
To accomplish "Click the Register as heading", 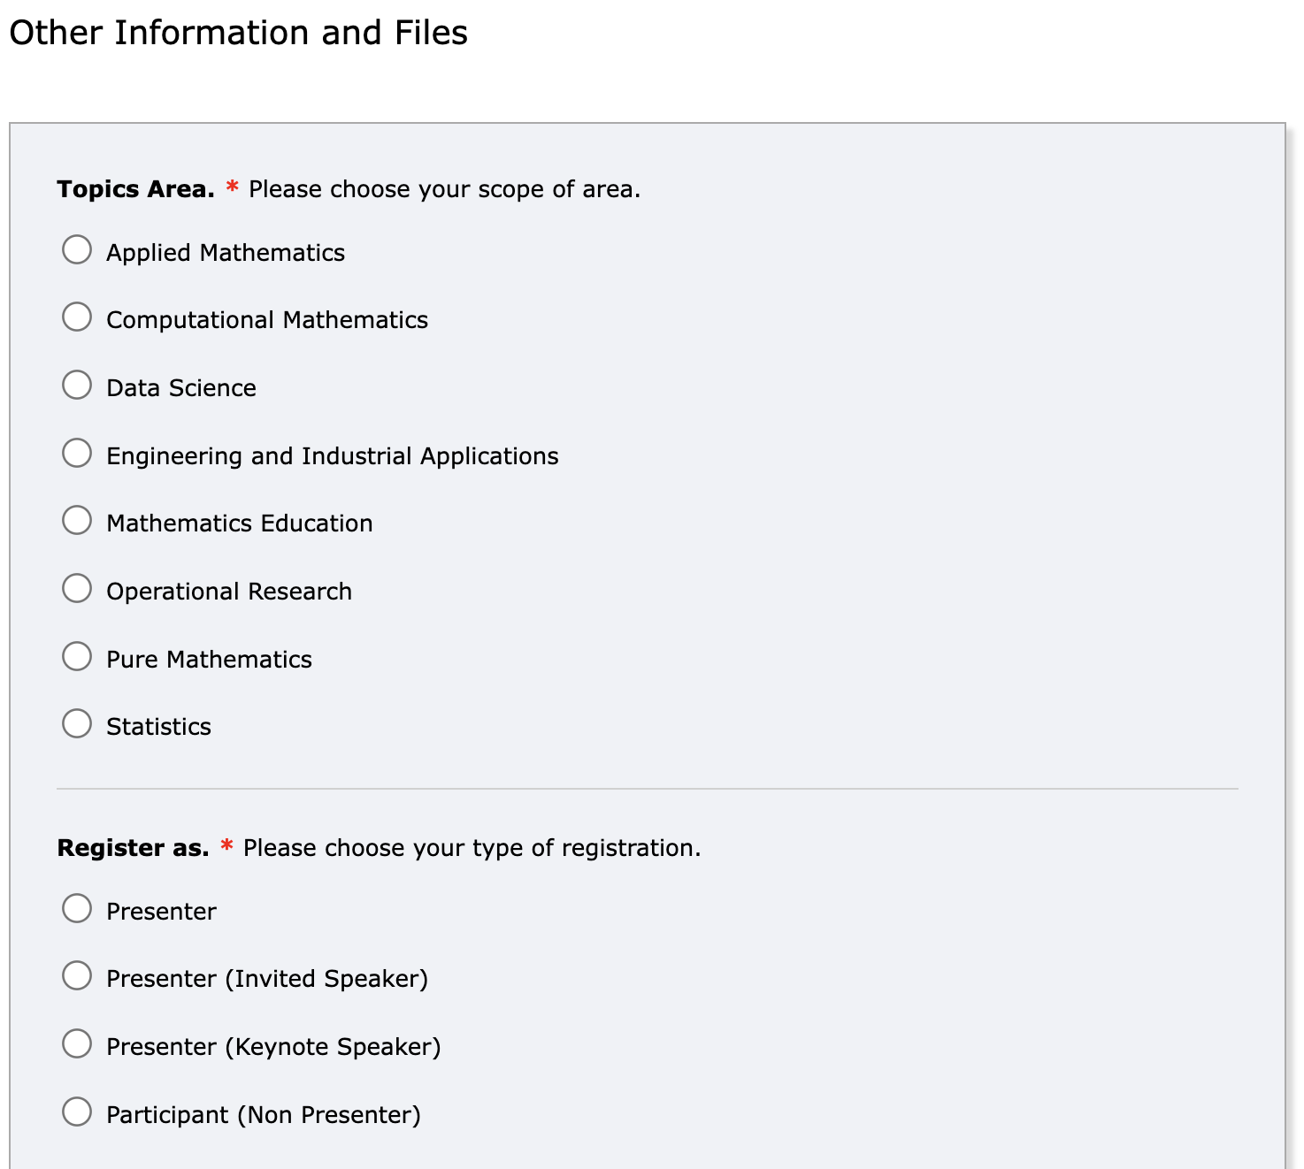I will tap(134, 848).
